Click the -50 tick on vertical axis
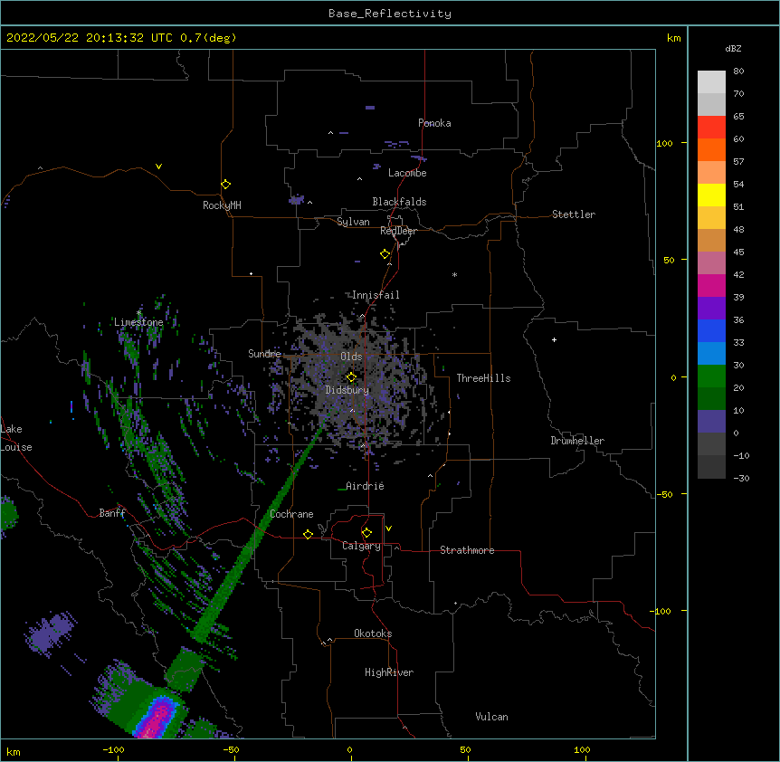Image resolution: width=780 pixels, height=762 pixels. (x=664, y=494)
